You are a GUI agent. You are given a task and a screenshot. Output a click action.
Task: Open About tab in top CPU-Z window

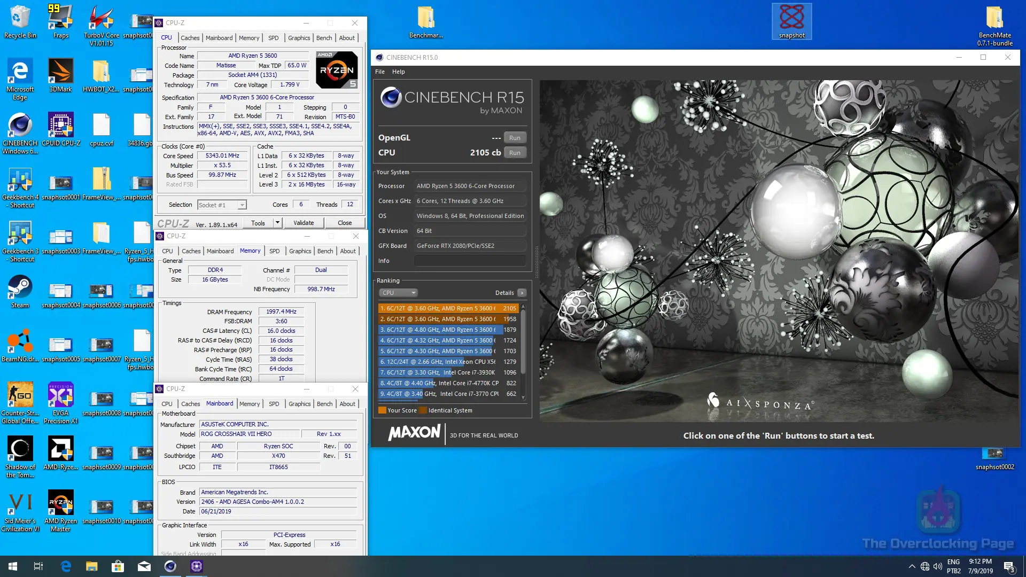347,38
